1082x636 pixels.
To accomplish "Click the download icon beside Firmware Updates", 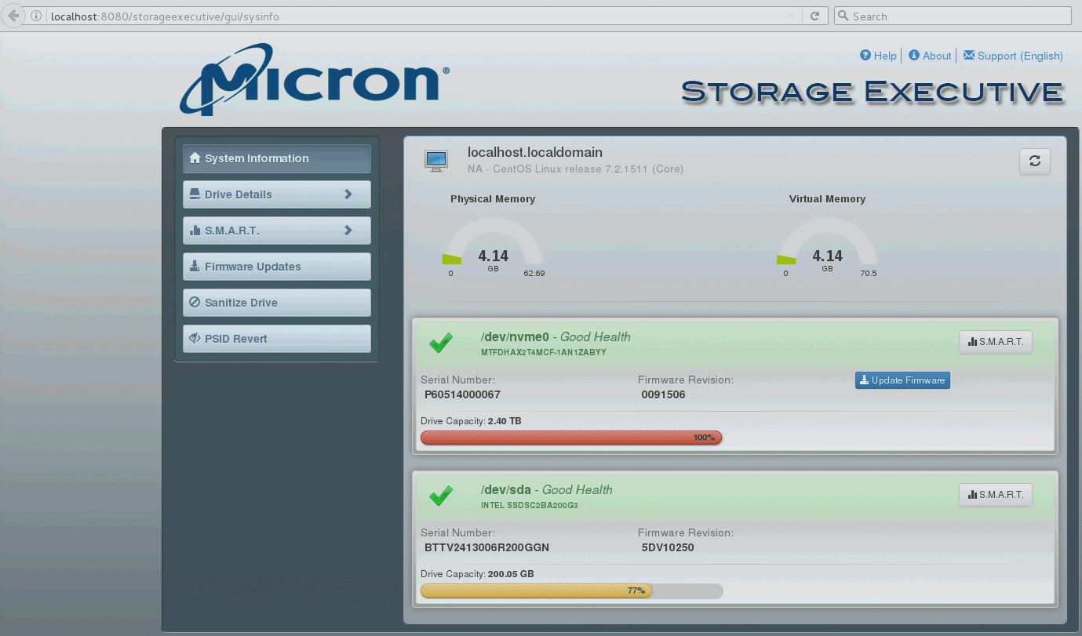I will pos(195,266).
